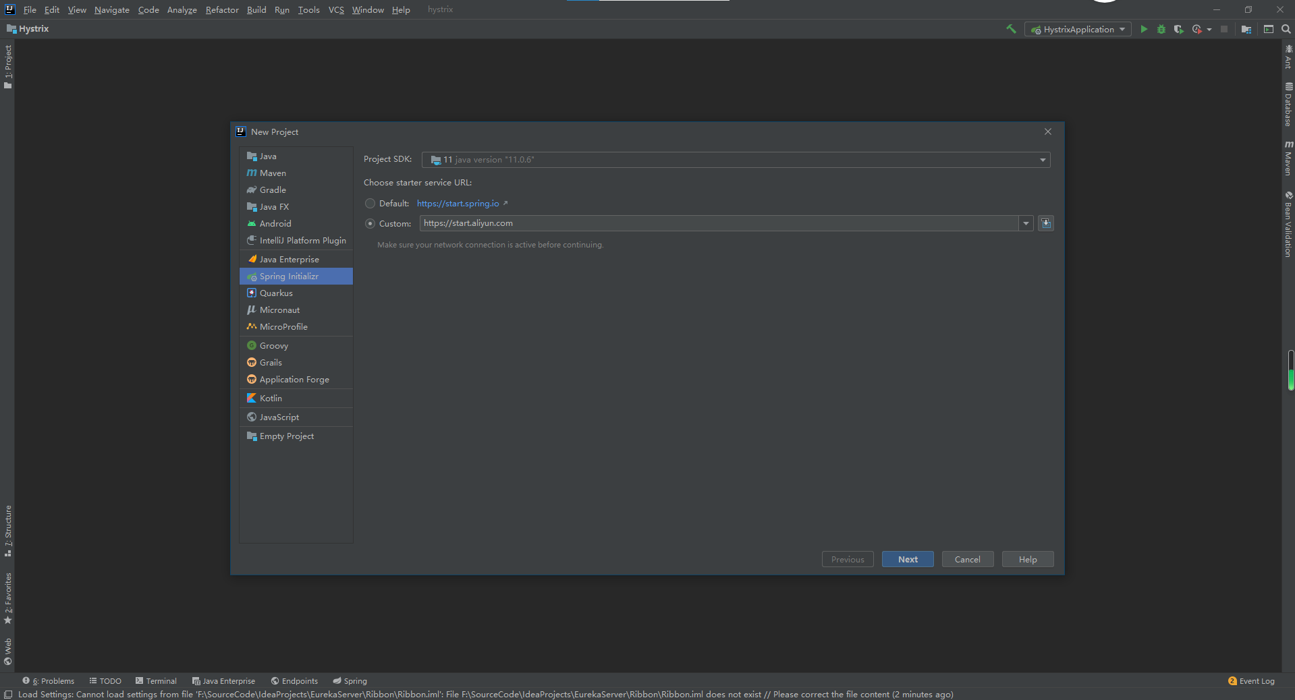
Task: Select Spring Initializr project type
Action: pyautogui.click(x=296, y=276)
